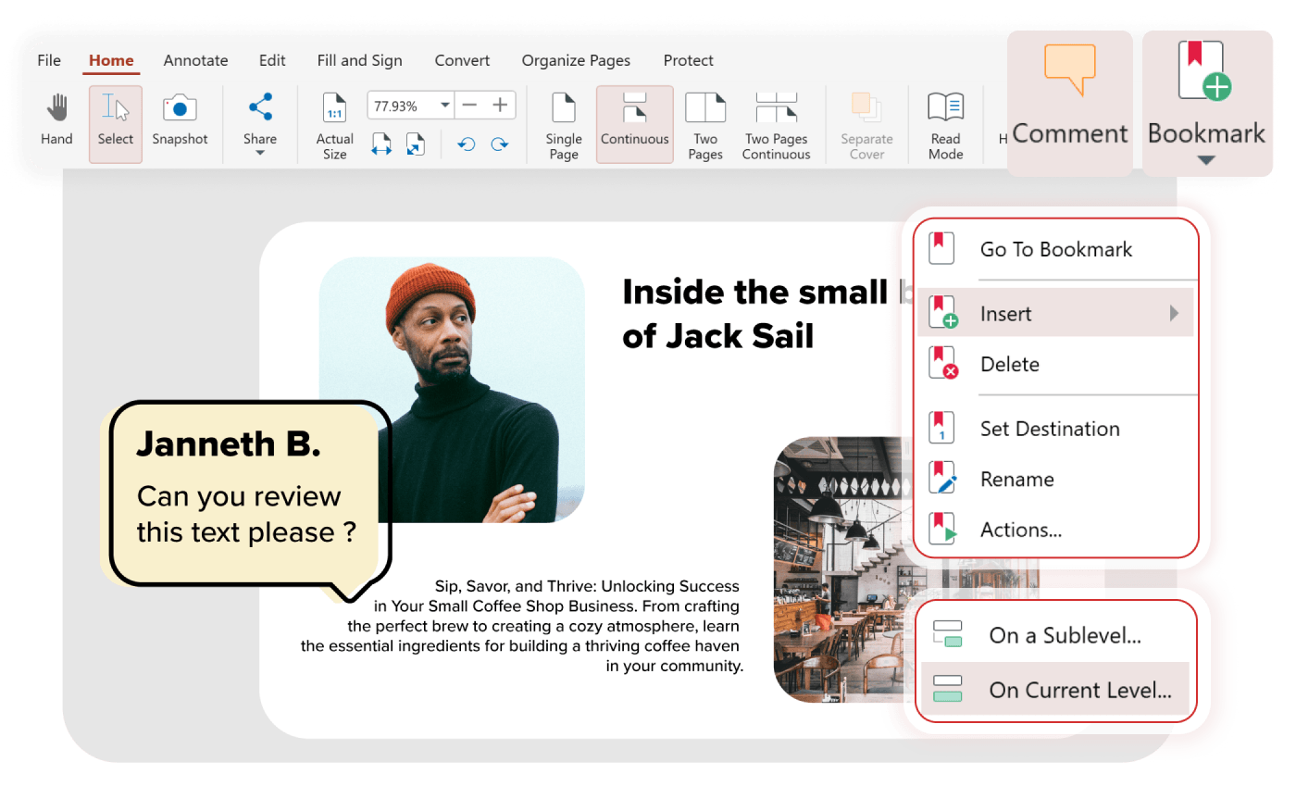Image resolution: width=1296 pixels, height=799 pixels.
Task: Insert bookmark On a Sublevel...
Action: (1055, 636)
